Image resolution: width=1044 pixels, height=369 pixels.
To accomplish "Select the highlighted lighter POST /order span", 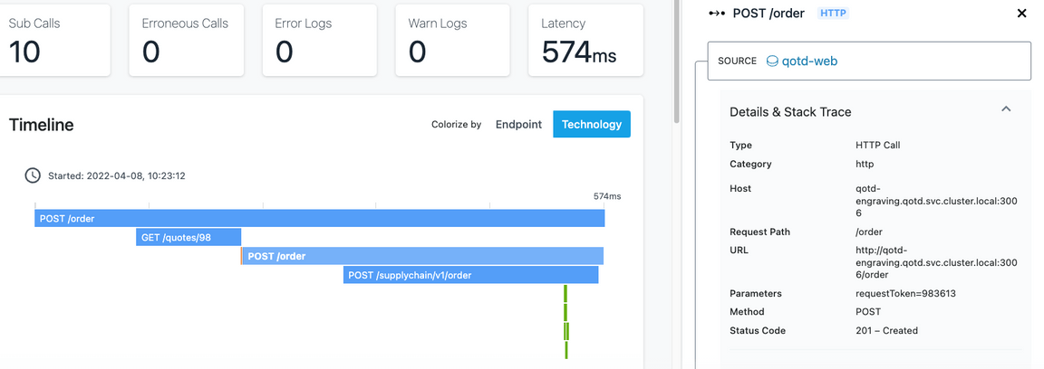I will click(422, 256).
